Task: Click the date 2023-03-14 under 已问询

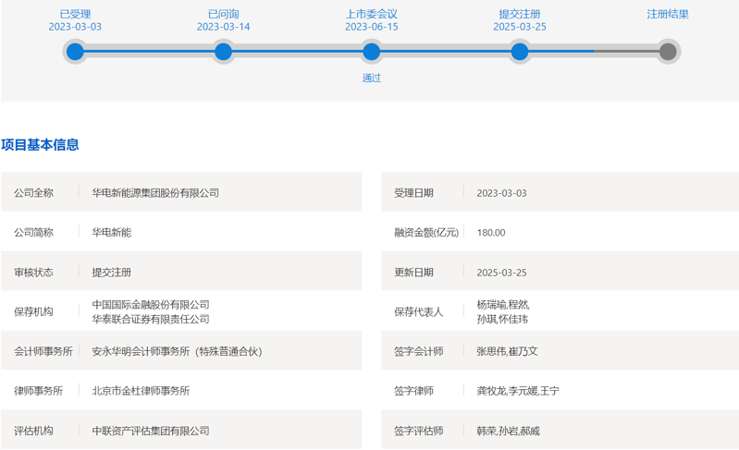Action: (x=223, y=27)
